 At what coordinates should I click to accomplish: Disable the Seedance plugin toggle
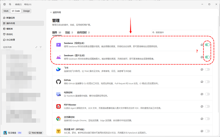pyautogui.click(x=207, y=45)
